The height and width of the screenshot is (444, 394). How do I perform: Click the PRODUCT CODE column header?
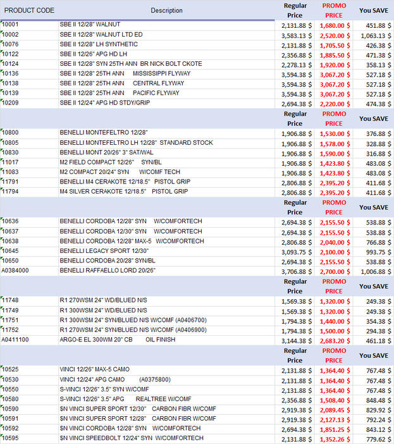(29, 11)
